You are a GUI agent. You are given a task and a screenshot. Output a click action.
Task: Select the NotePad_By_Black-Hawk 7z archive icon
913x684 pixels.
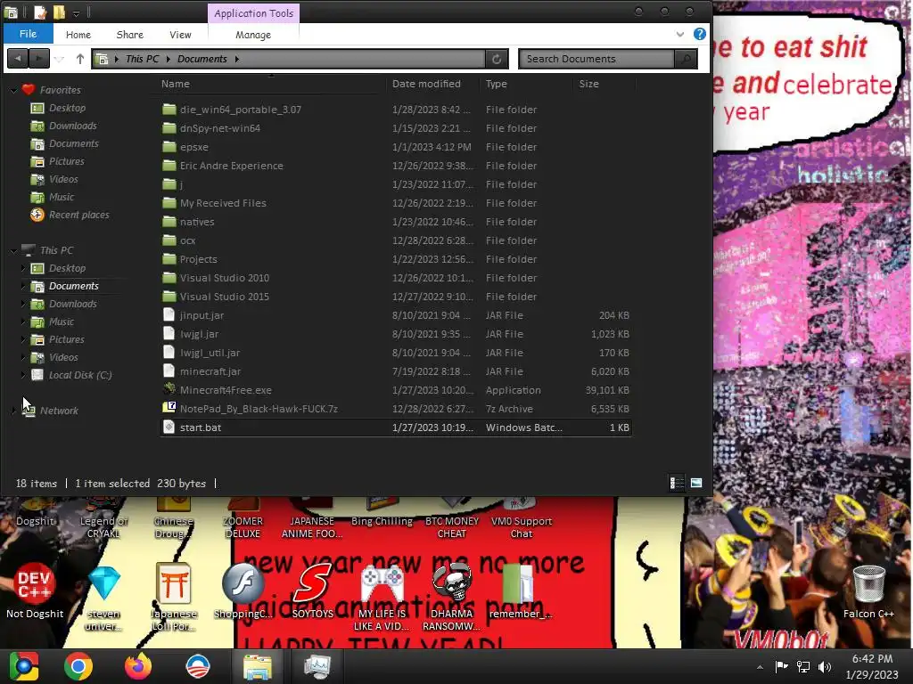click(x=169, y=408)
